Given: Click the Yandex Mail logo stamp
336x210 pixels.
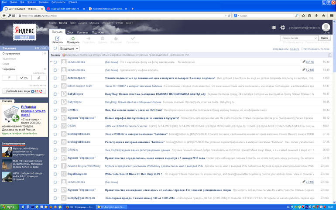Looking at the screenshot, I should (x=24, y=32).
